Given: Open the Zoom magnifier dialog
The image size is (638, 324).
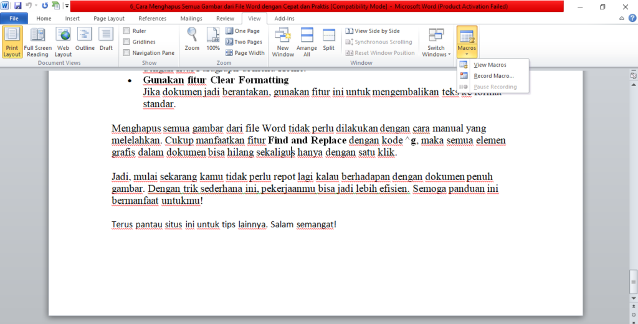Looking at the screenshot, I should point(192,40).
